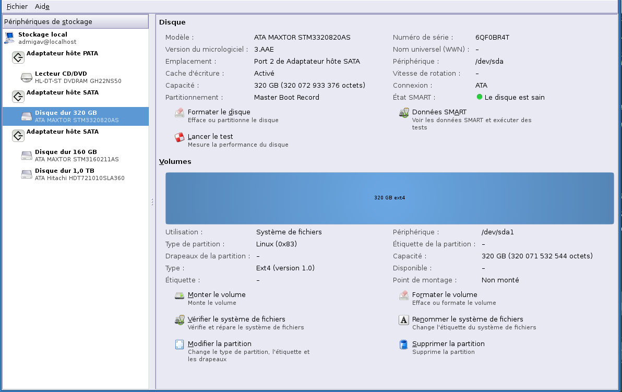The image size is (622, 392).
Task: Open the Aide menu
Action: pos(42,6)
